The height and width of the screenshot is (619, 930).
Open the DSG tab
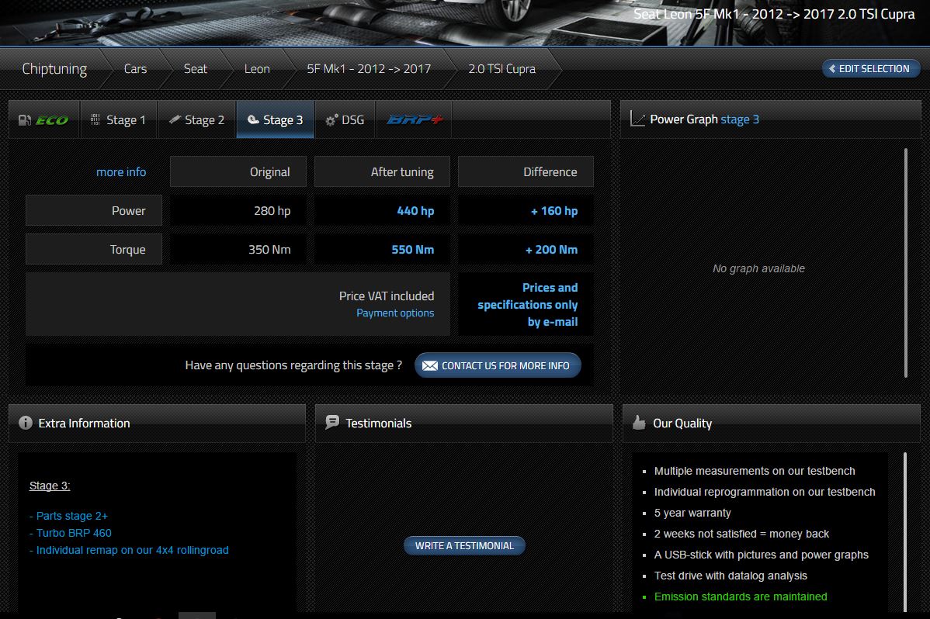tap(345, 119)
